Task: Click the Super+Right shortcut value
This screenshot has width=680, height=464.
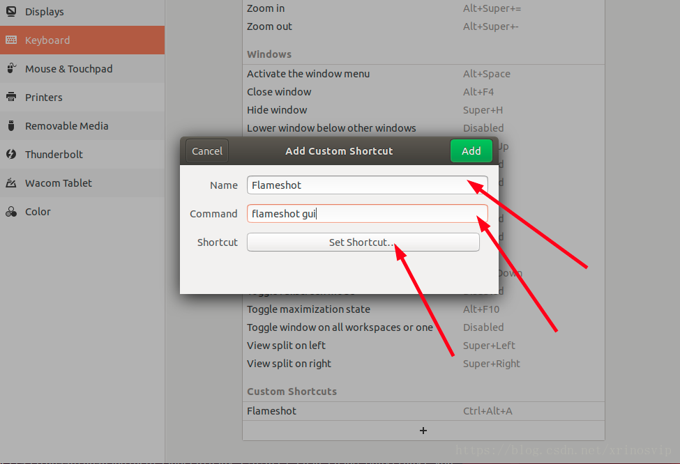Action: (x=492, y=364)
